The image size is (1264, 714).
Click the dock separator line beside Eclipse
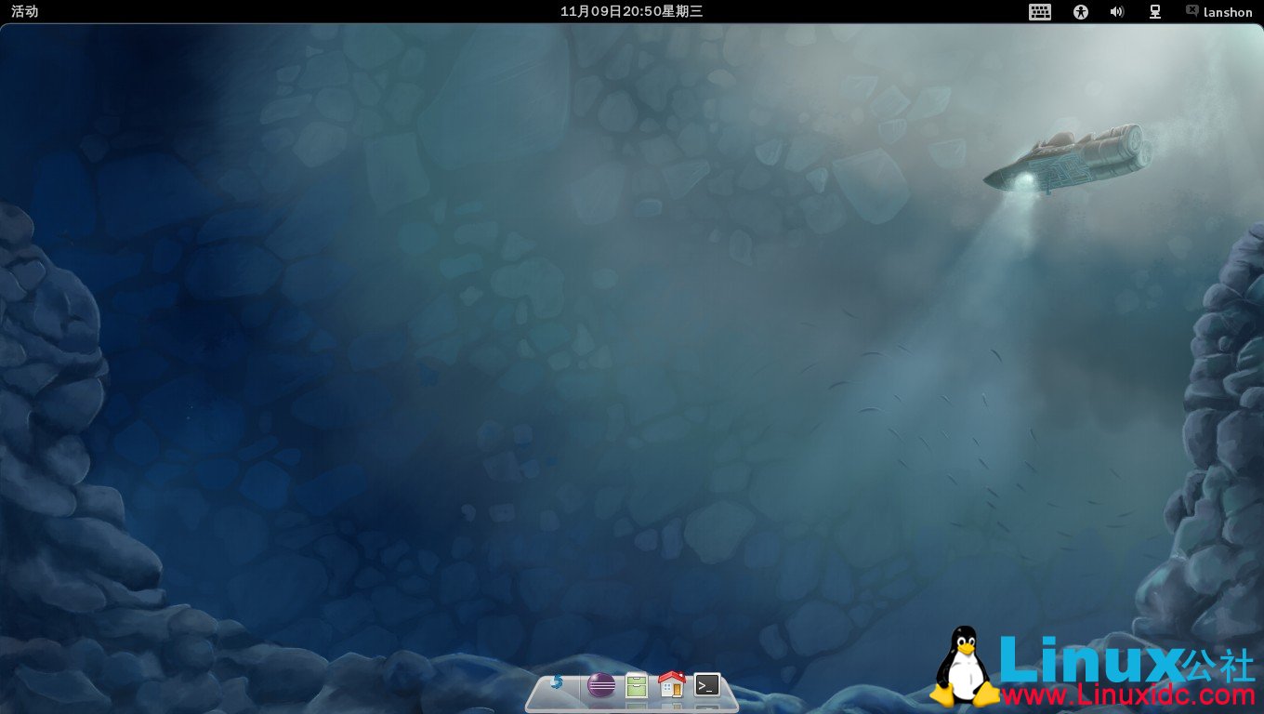579,687
